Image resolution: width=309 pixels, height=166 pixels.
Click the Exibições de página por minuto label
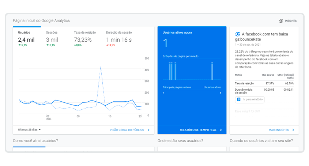click(x=181, y=56)
